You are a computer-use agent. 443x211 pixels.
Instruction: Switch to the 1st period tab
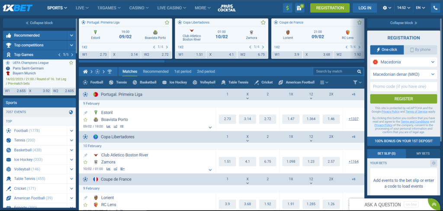pos(183,71)
